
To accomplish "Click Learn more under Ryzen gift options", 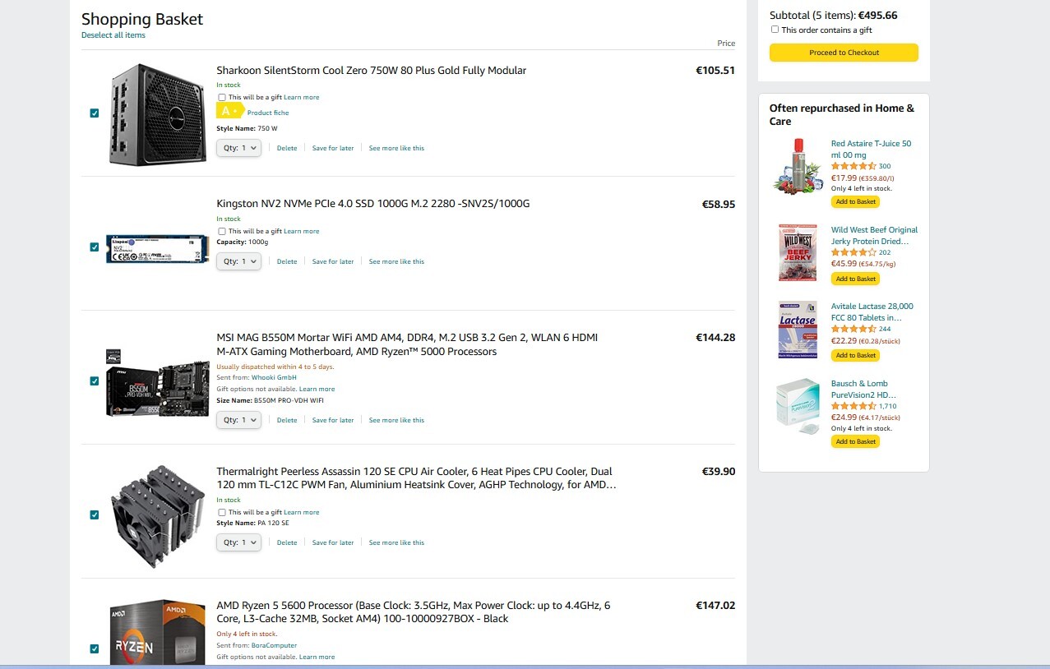I will pos(317,657).
